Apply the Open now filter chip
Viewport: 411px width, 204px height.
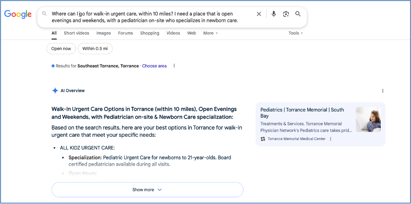click(x=61, y=48)
